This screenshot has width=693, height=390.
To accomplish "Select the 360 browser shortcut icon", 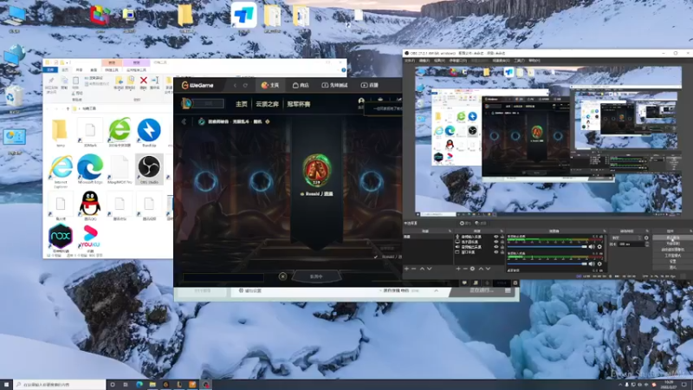I will pyautogui.click(x=120, y=133).
